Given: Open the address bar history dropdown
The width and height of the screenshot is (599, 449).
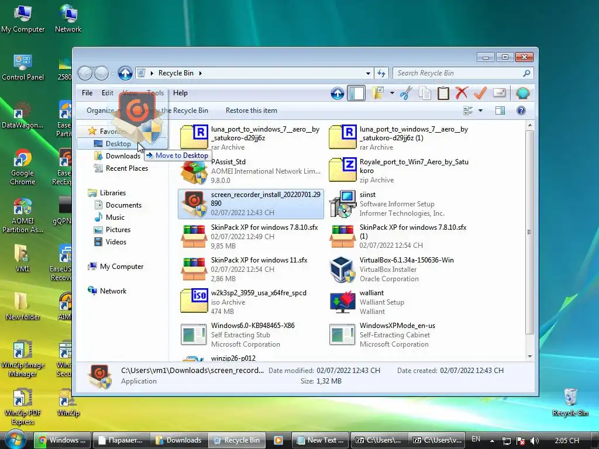Looking at the screenshot, I should point(368,73).
